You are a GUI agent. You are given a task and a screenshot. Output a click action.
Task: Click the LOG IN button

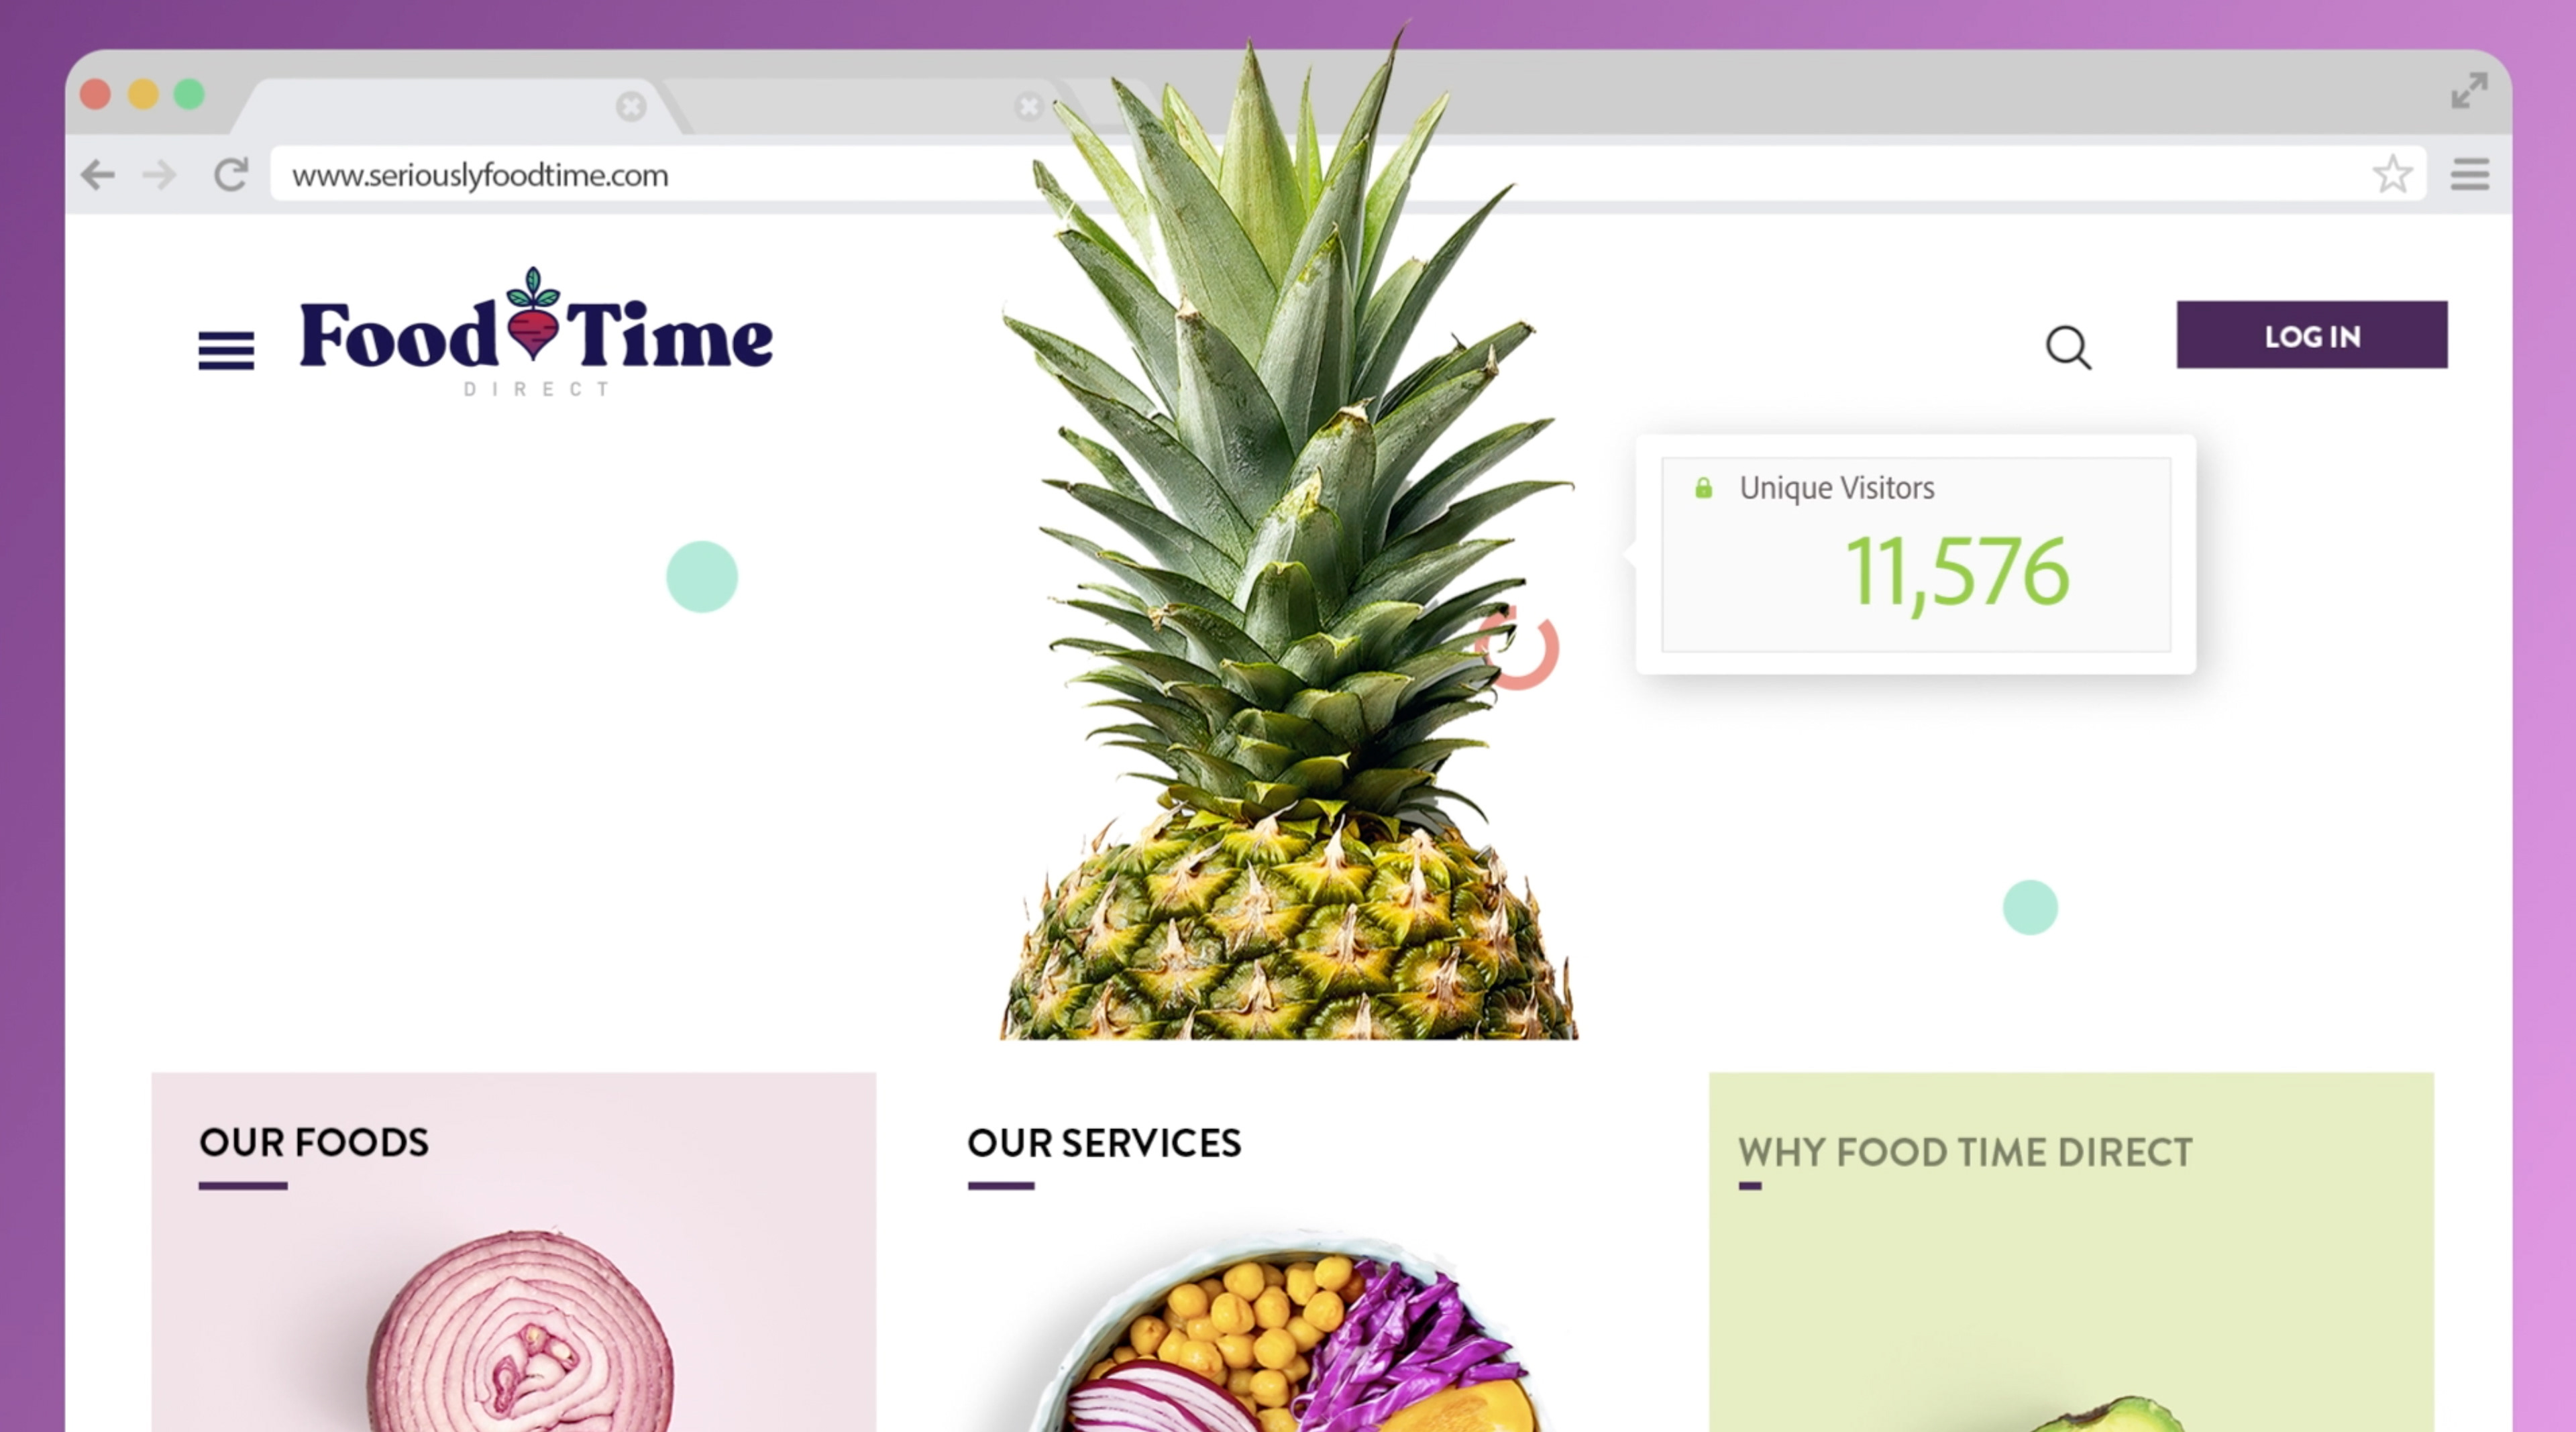point(2311,335)
